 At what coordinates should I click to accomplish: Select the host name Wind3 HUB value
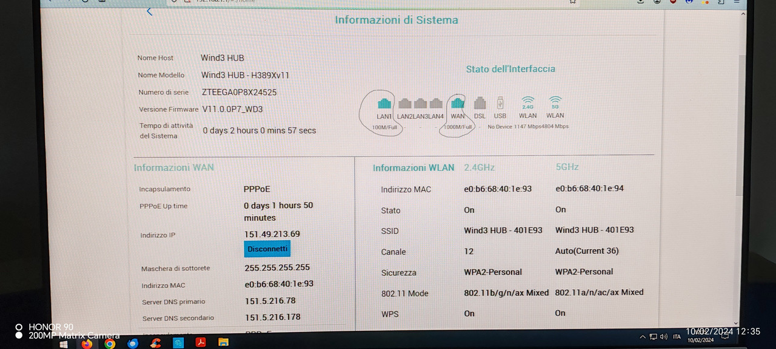point(222,58)
